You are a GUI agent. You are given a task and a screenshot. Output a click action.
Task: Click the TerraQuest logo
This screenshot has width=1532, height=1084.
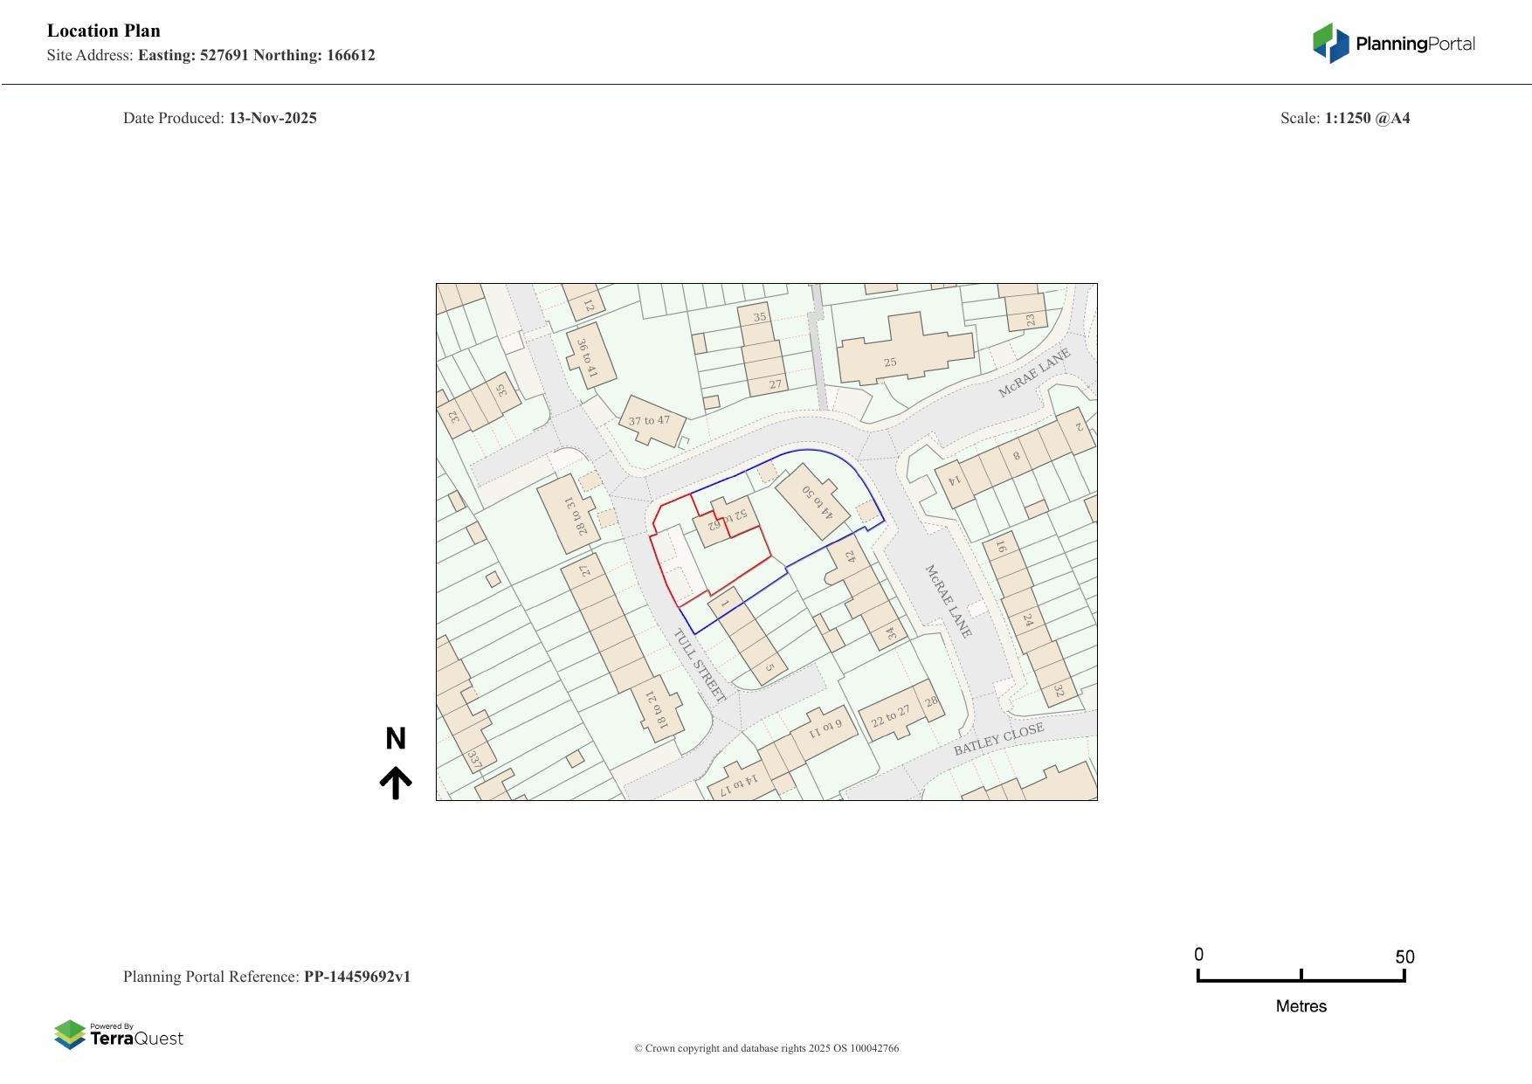coord(121,1037)
